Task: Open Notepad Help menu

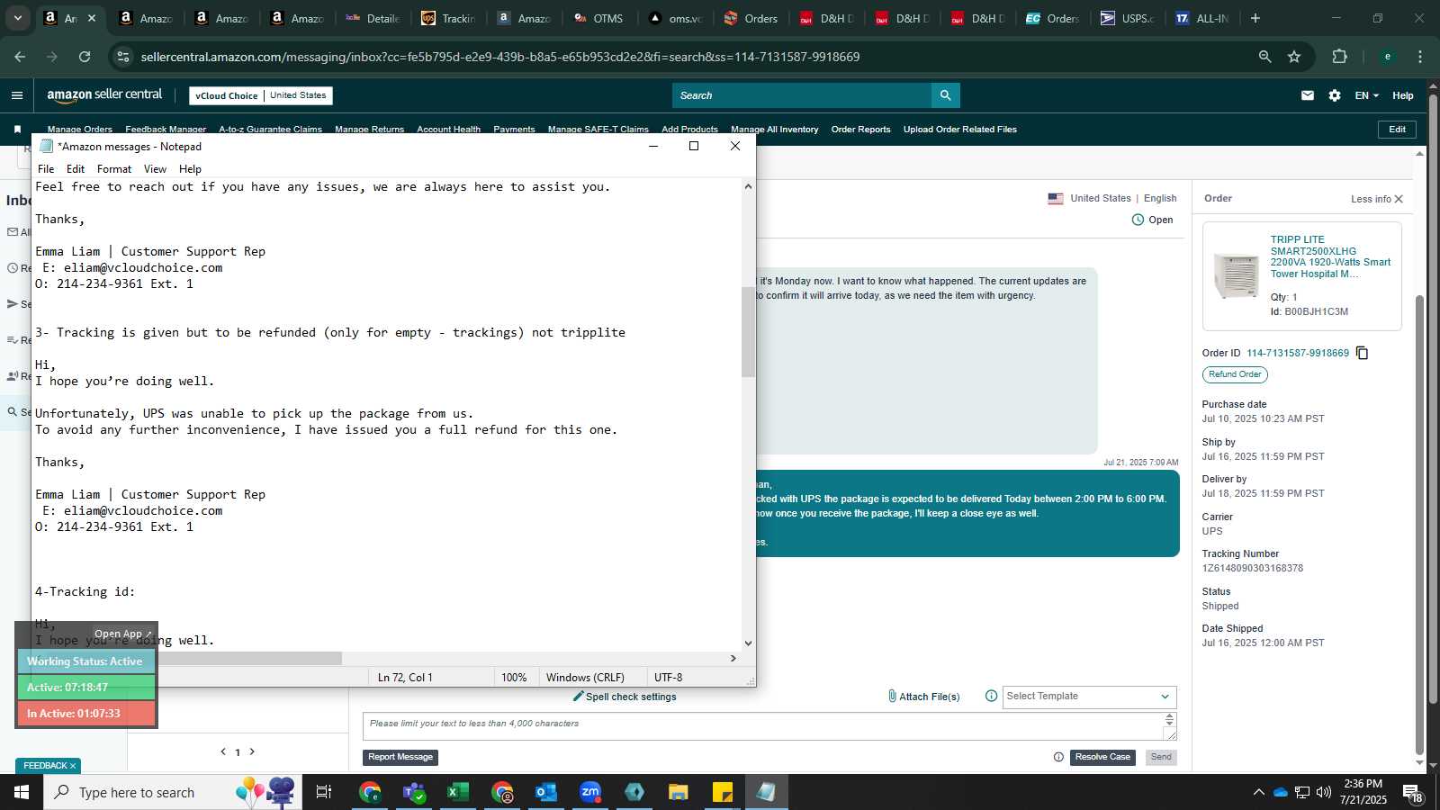Action: [190, 169]
